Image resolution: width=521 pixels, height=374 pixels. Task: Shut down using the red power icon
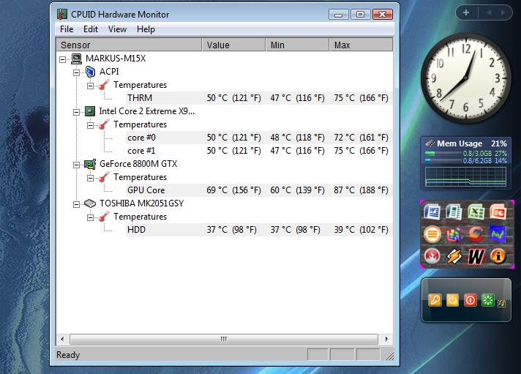tap(471, 300)
